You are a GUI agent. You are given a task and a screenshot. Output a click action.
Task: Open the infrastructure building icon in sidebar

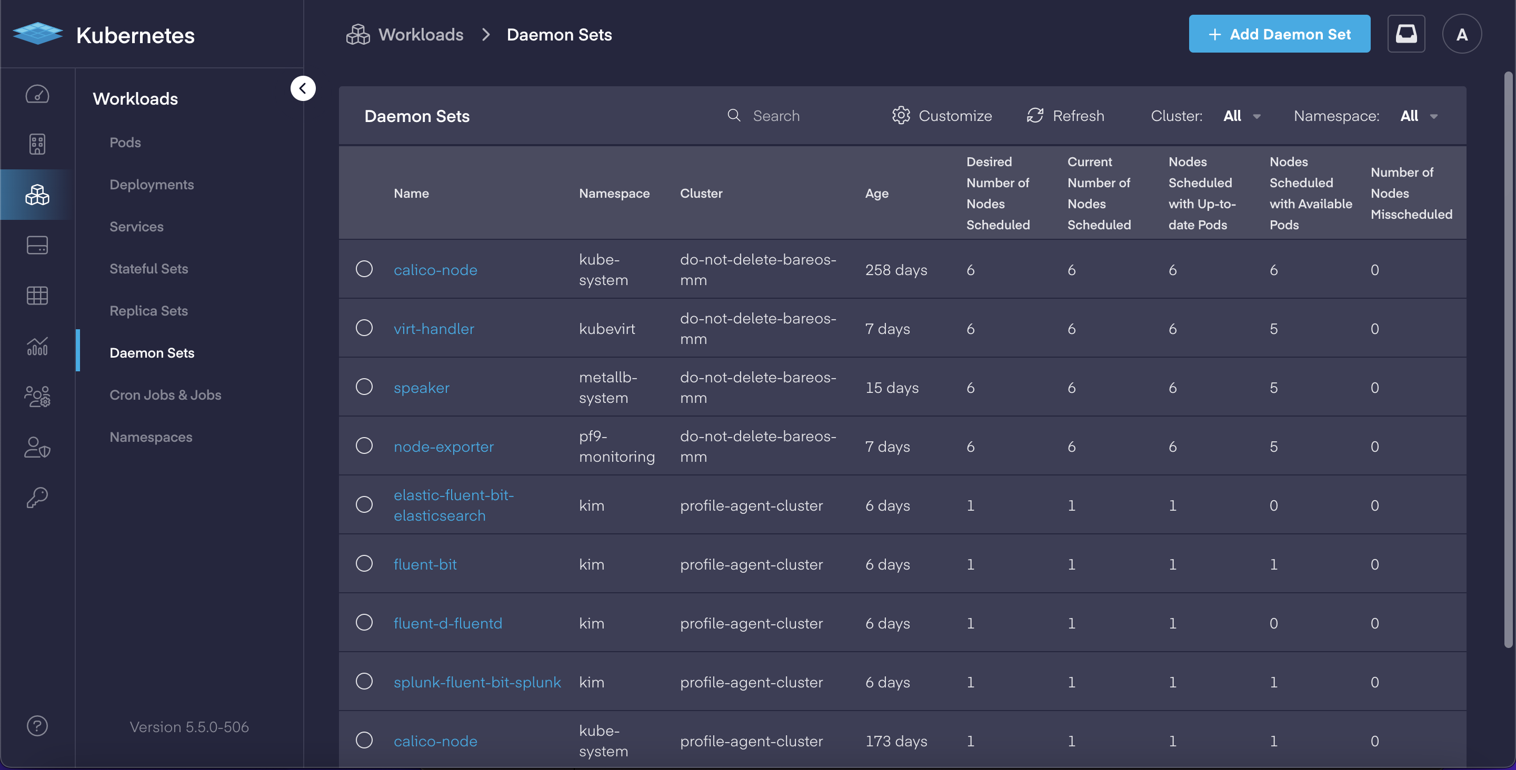click(37, 144)
